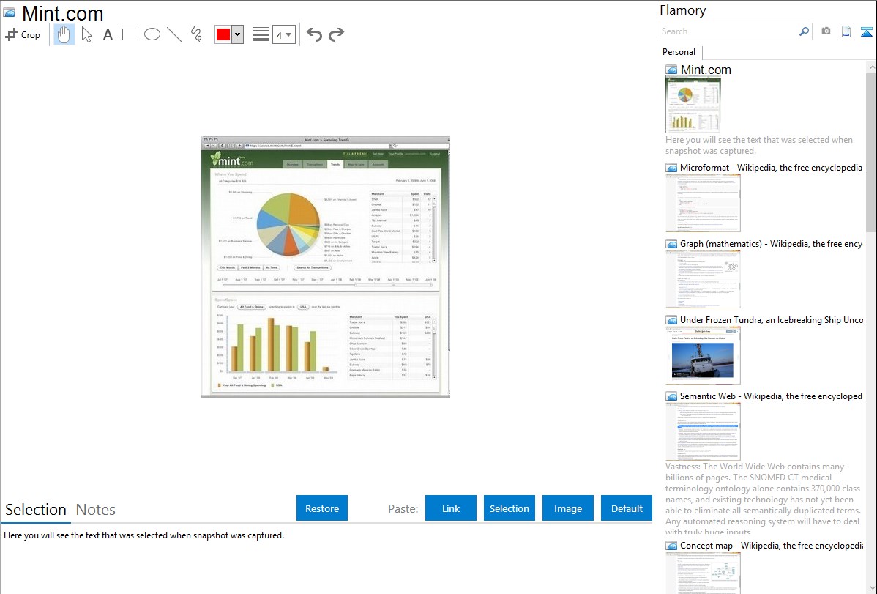Paste as Link button
This screenshot has height=594, width=877.
click(x=451, y=508)
